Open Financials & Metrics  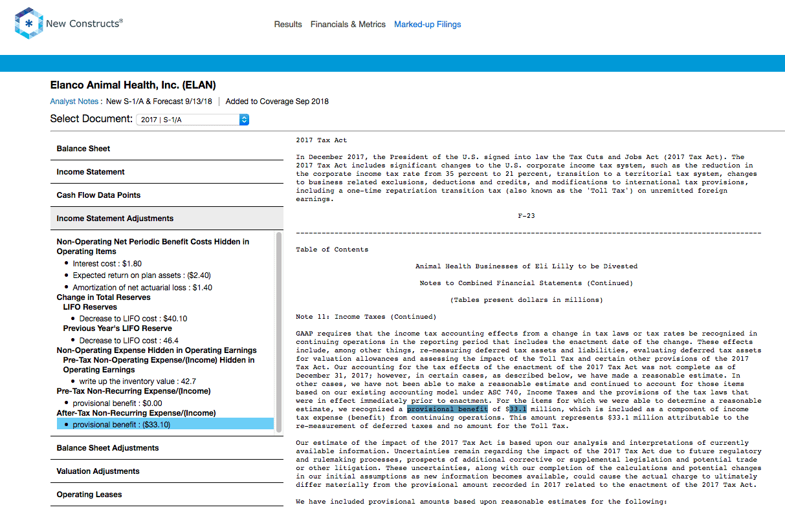coord(348,25)
